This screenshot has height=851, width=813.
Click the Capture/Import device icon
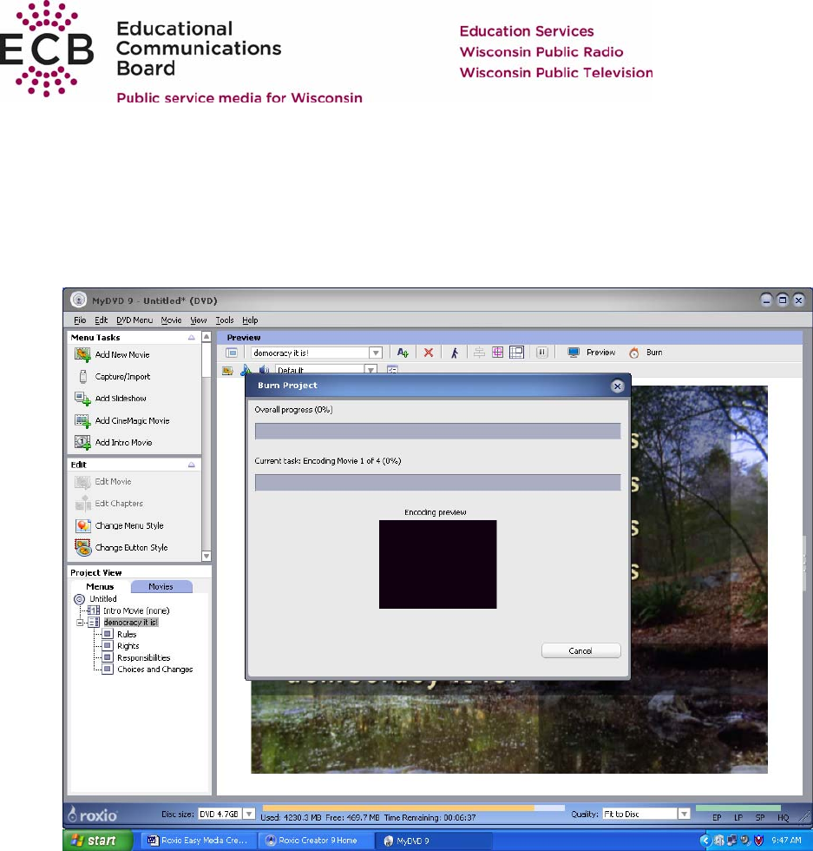pyautogui.click(x=83, y=376)
